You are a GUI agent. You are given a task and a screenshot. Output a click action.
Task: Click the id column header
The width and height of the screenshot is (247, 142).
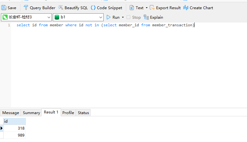pyautogui.click(x=14, y=121)
